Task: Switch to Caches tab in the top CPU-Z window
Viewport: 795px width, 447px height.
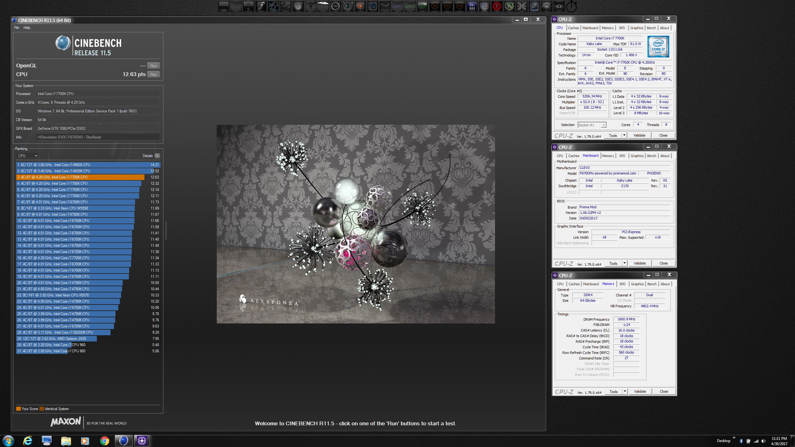Action: [573, 28]
